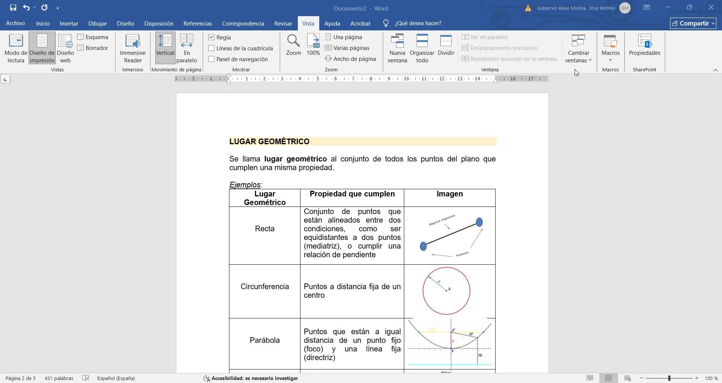Open Customize Quick Access Toolbar dropdown
The width and height of the screenshot is (722, 383).
click(x=58, y=8)
